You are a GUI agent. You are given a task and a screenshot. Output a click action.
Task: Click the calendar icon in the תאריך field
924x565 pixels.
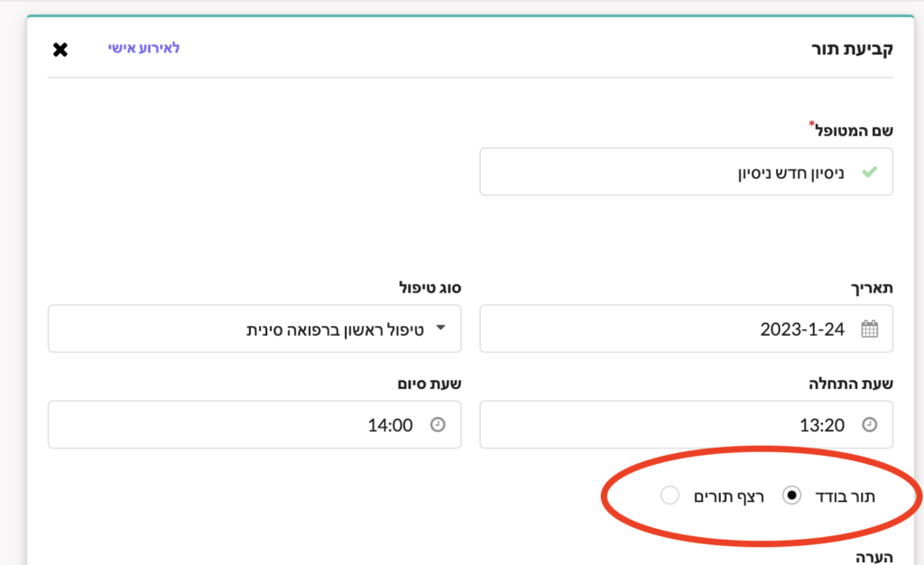[x=869, y=329]
